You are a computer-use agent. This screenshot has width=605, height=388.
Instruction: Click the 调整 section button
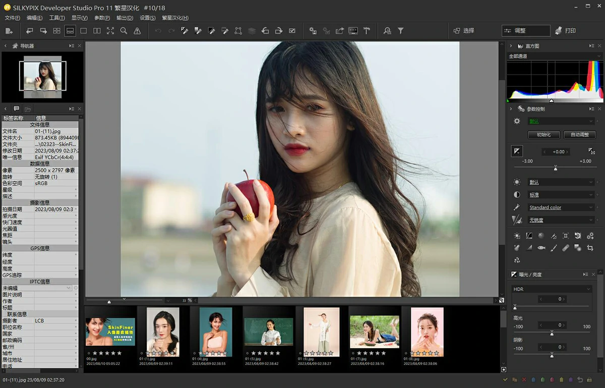[x=525, y=31]
